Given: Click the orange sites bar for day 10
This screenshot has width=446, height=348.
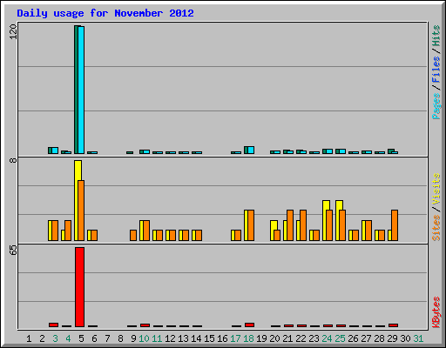Looking at the screenshot, I should (x=146, y=231).
